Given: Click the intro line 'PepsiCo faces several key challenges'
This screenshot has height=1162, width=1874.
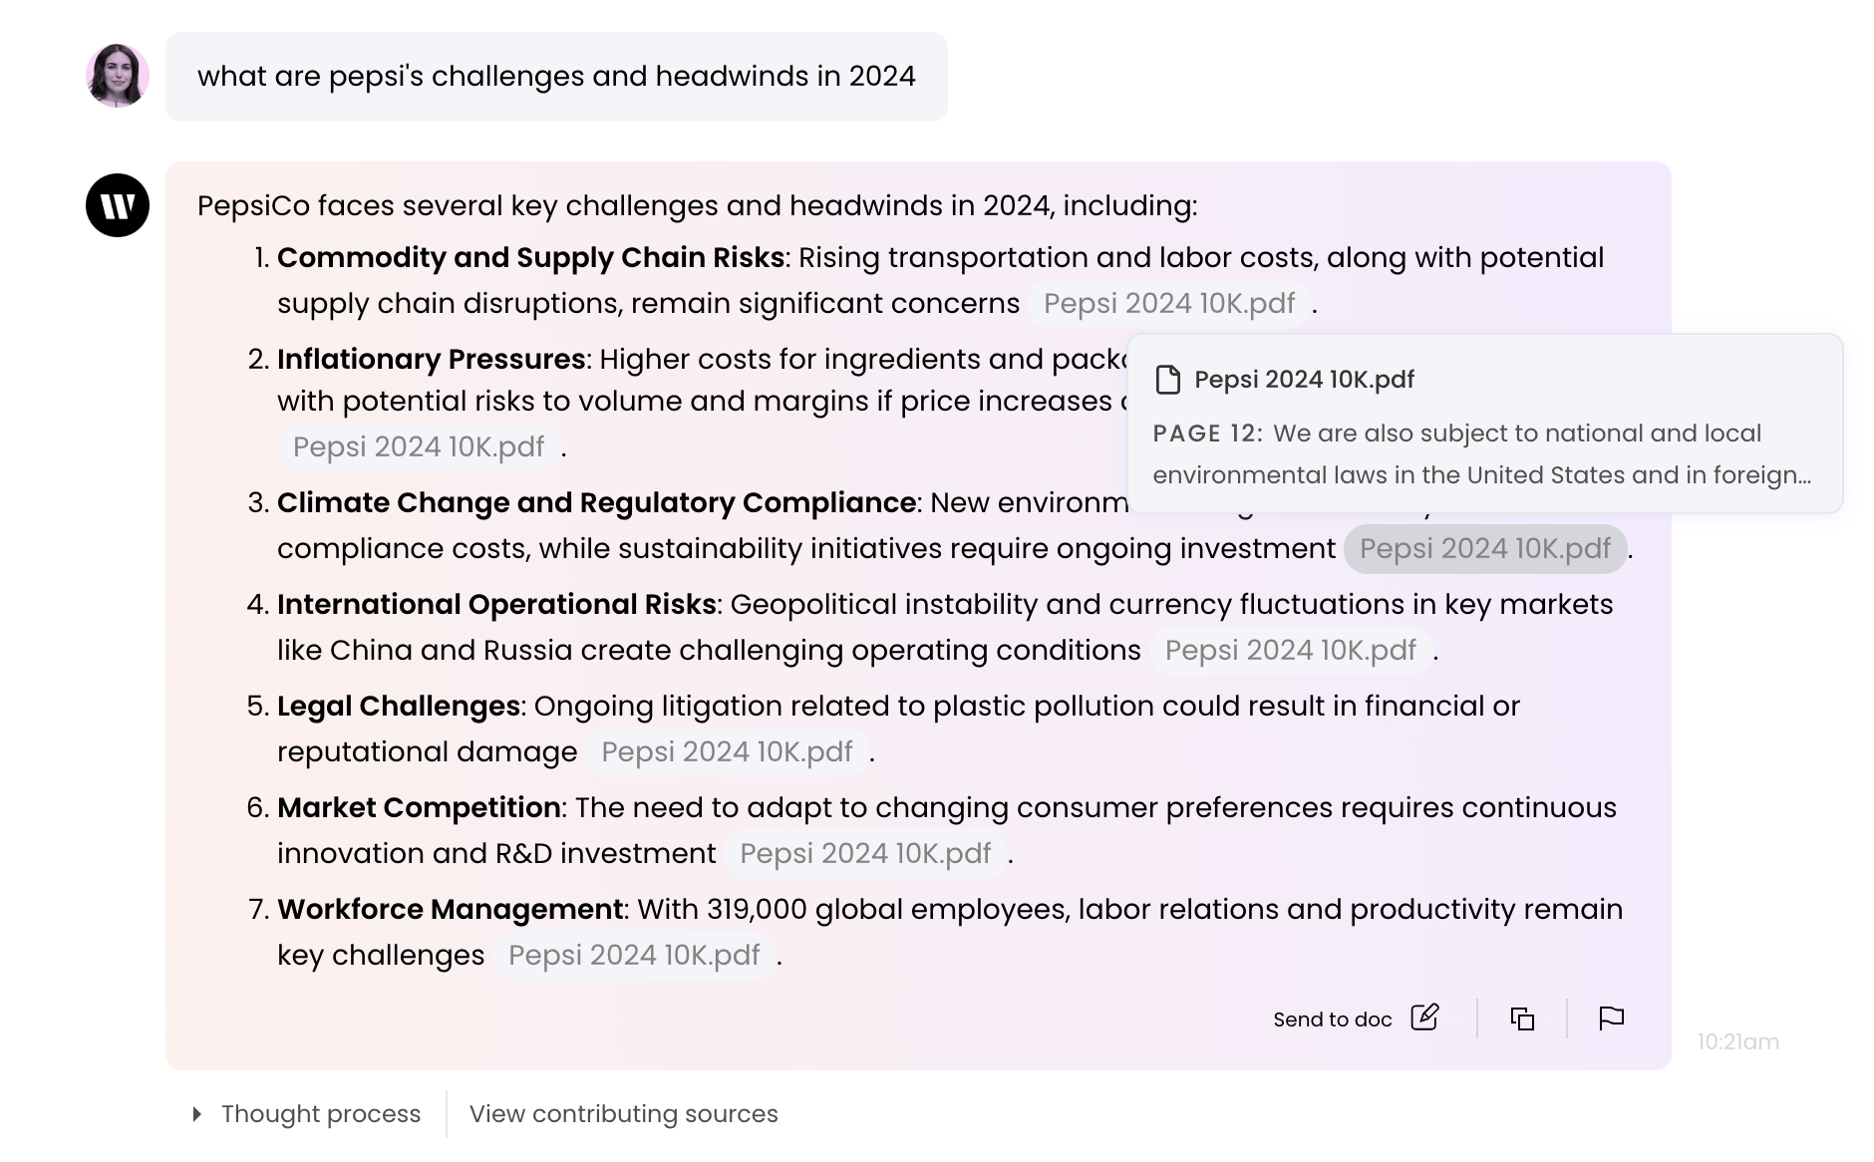Looking at the screenshot, I should click(x=698, y=205).
